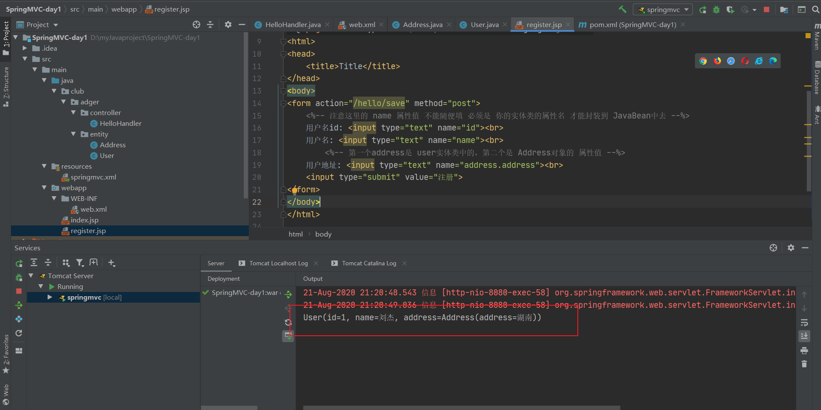Click the clear all trash icon
Viewport: 821px width, 410px height.
(804, 364)
